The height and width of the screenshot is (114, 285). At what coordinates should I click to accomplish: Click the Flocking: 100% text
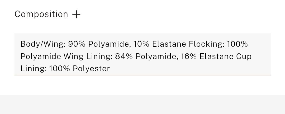(x=218, y=44)
